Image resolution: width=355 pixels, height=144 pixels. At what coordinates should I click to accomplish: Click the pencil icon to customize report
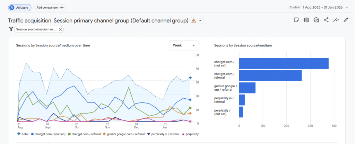(x=346, y=20)
